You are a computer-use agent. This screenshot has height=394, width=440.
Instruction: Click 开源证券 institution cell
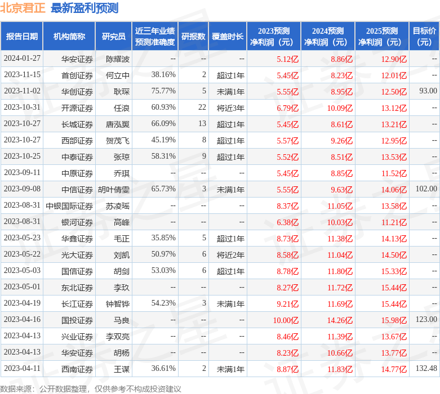click(x=77, y=108)
